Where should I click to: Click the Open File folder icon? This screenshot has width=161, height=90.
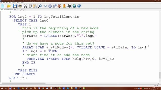(9, 6)
